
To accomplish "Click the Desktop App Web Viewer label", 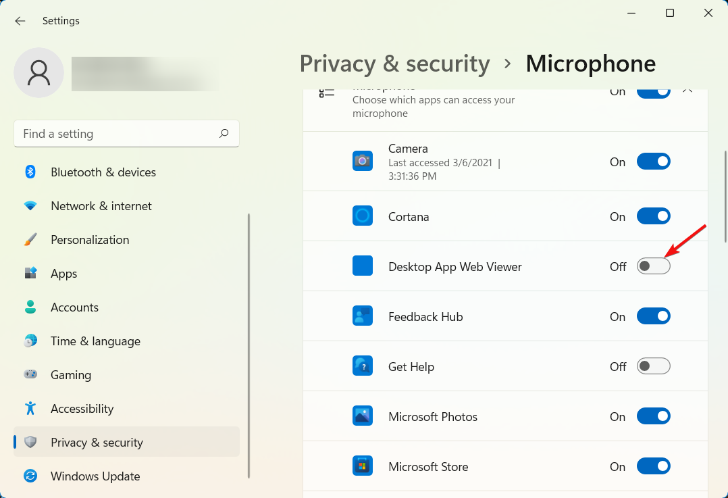I will coord(455,267).
